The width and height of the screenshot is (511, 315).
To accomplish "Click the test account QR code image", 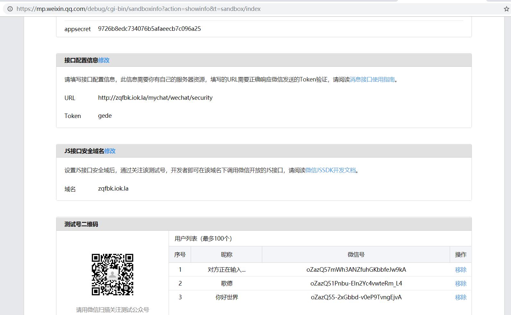I will click(x=113, y=275).
